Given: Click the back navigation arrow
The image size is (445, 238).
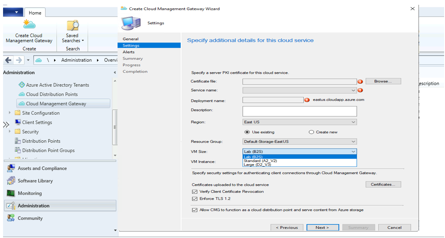Looking at the screenshot, I should click(8, 60).
